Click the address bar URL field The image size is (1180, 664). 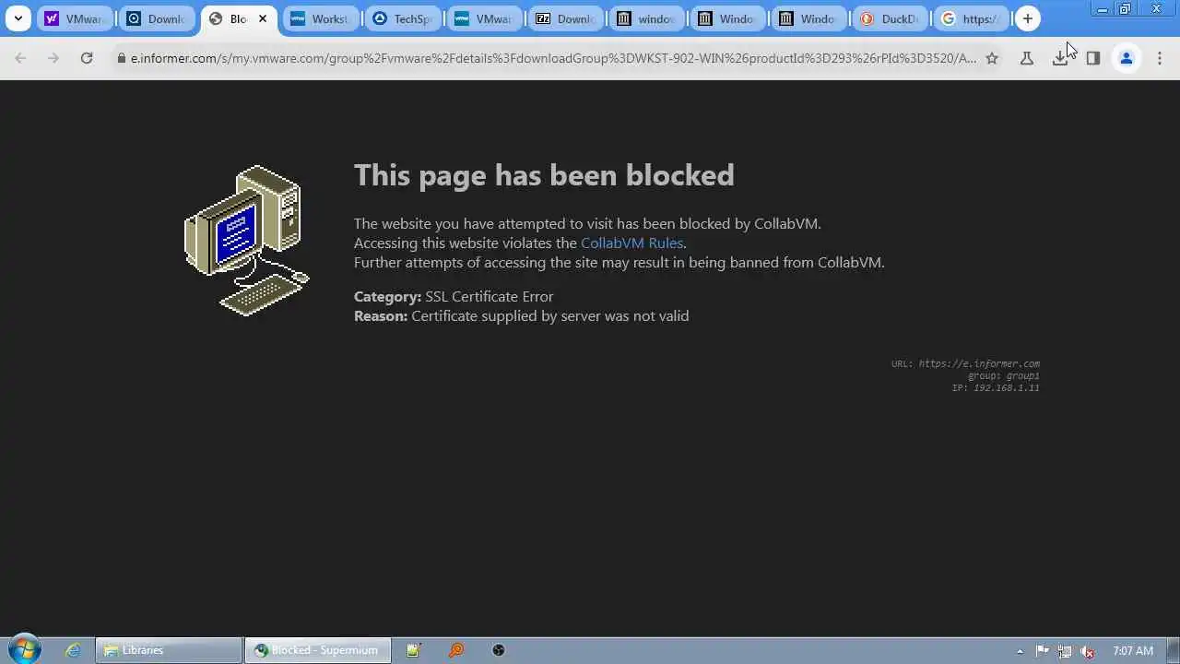click(553, 58)
